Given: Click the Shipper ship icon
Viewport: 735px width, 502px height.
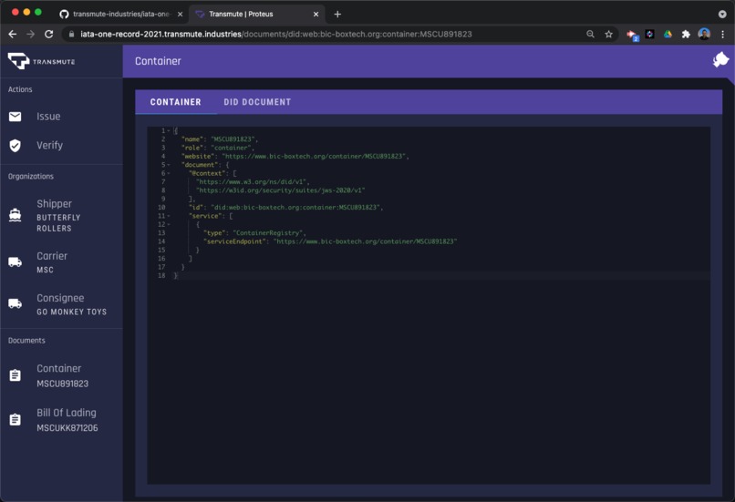Looking at the screenshot, I should pyautogui.click(x=15, y=215).
